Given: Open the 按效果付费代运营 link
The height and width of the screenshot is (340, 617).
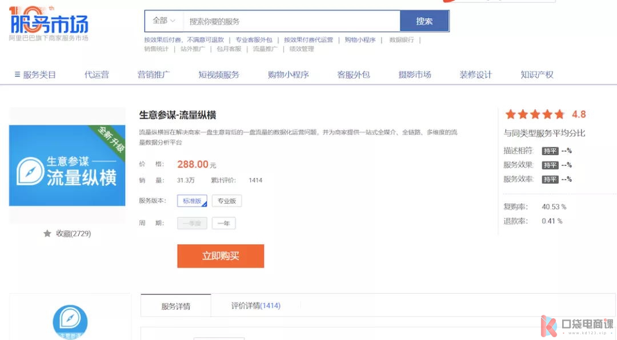Looking at the screenshot, I should coord(308,40).
